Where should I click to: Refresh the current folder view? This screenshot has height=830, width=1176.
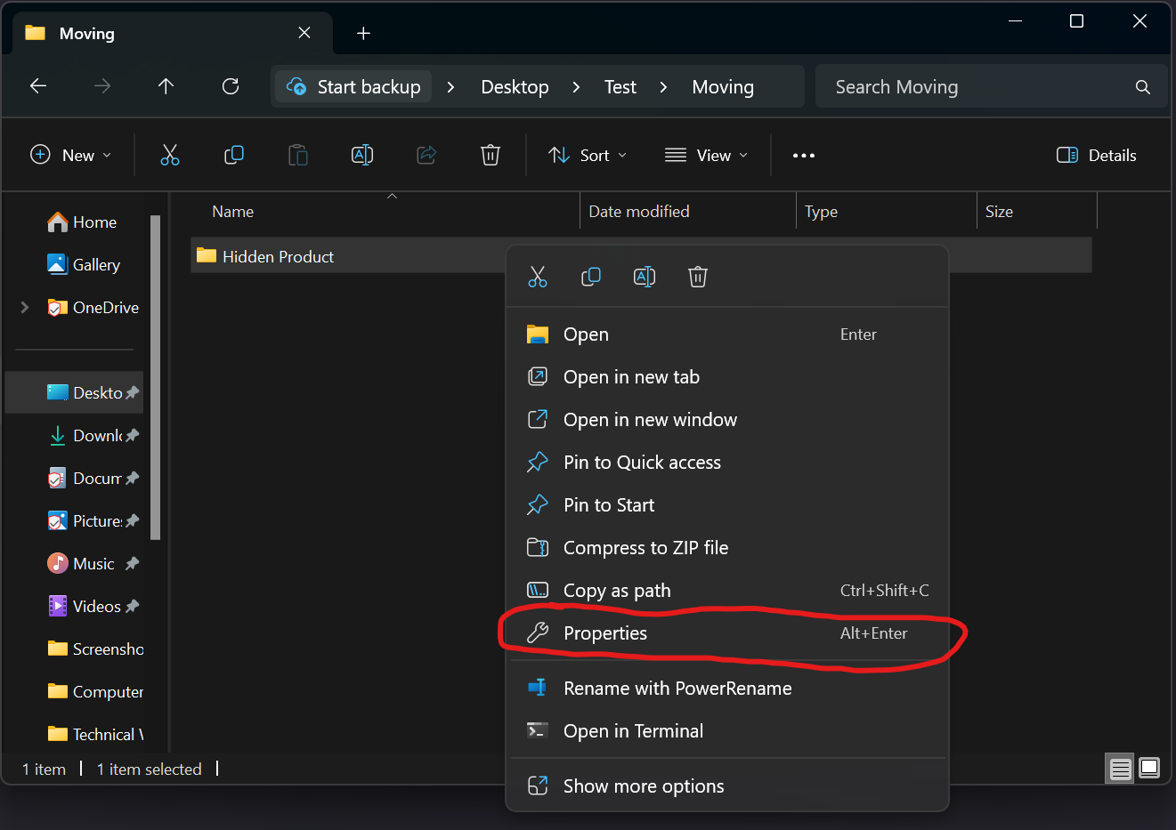point(231,86)
